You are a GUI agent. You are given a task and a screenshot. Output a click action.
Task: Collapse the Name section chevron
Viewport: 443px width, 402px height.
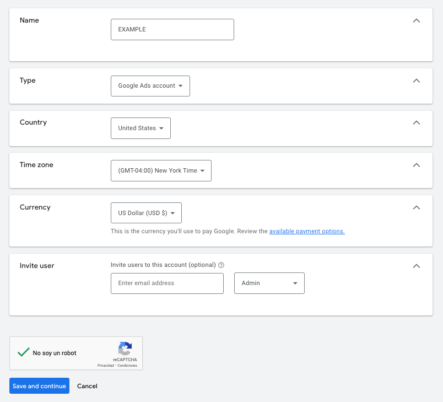(417, 21)
